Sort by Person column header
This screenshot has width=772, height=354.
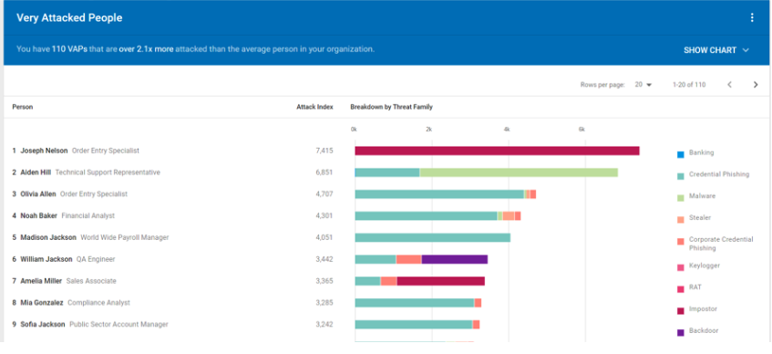tap(23, 107)
